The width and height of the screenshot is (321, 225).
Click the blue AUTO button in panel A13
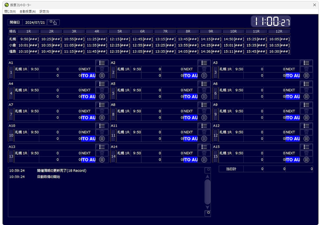88,160
